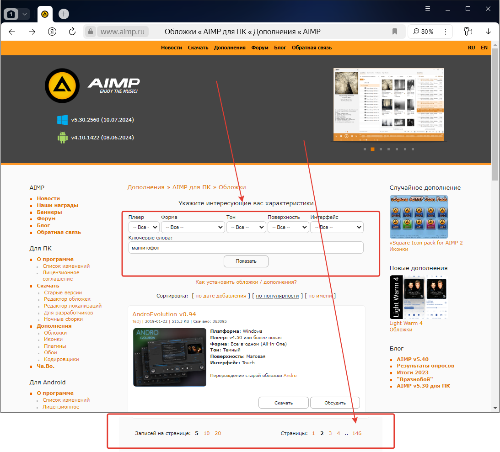This screenshot has height=452, width=500.
Task: Open Редактор обложек sidebar link
Action: (x=67, y=299)
